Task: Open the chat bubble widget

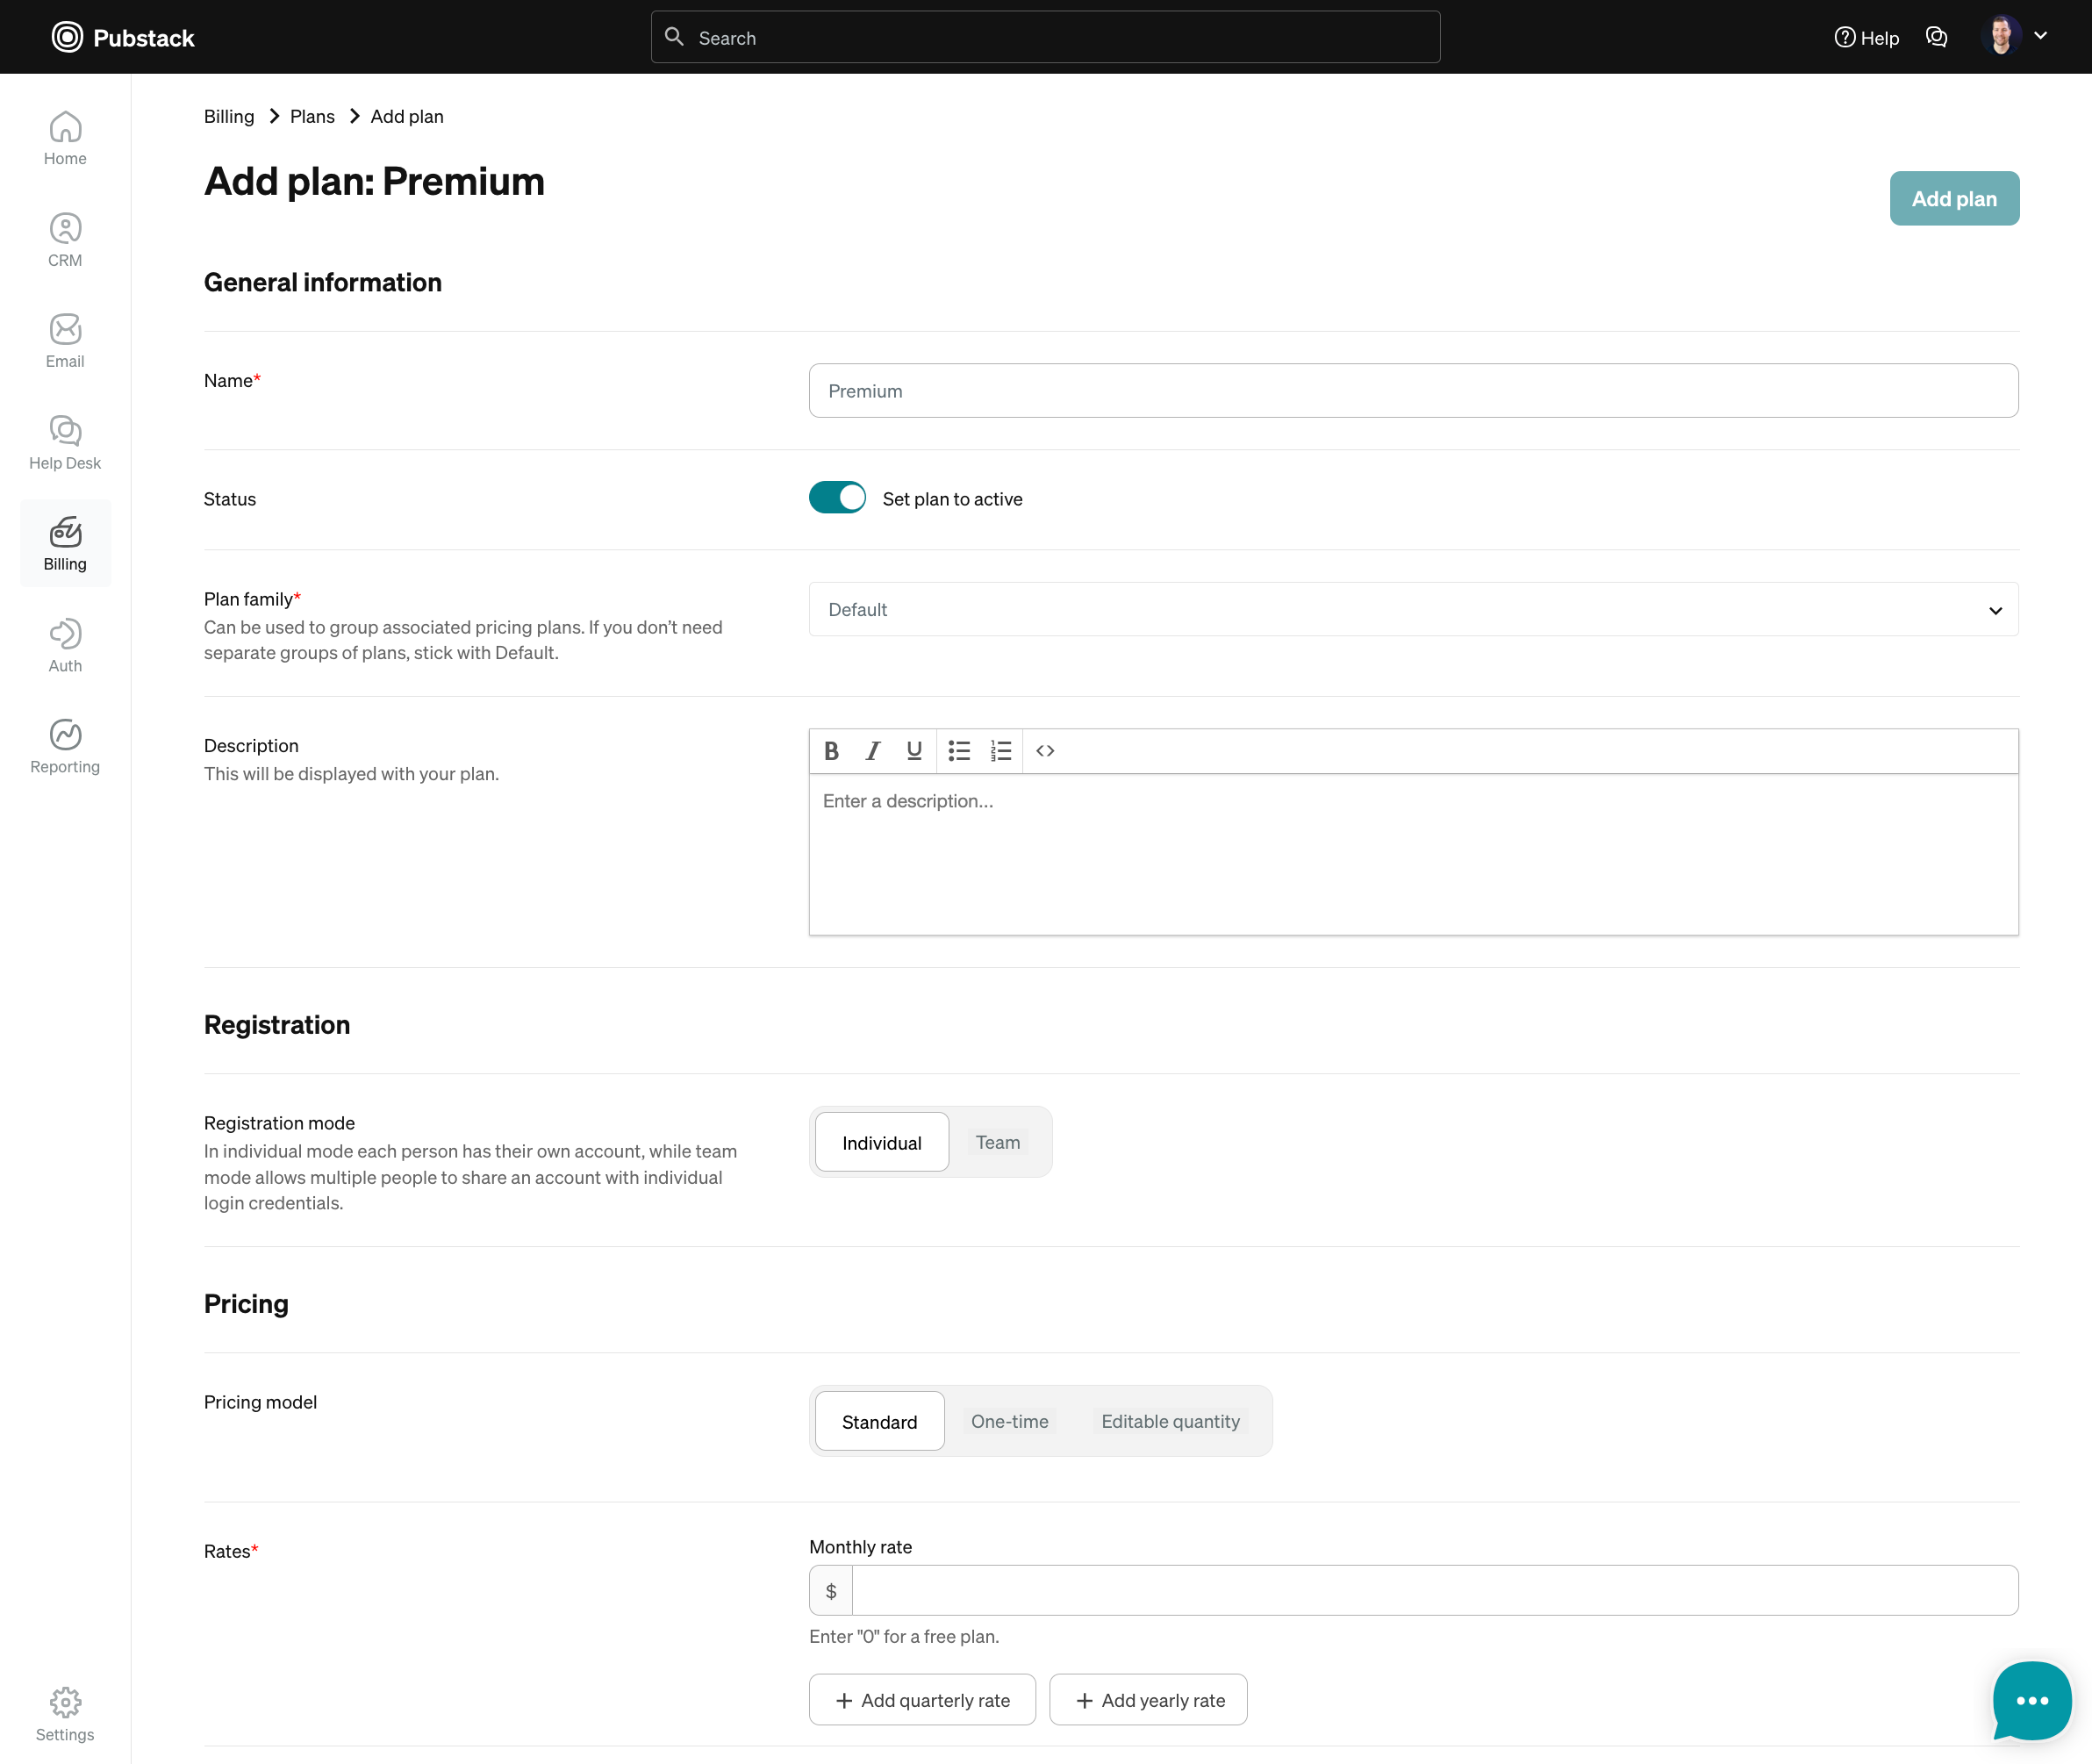Action: point(2031,1700)
